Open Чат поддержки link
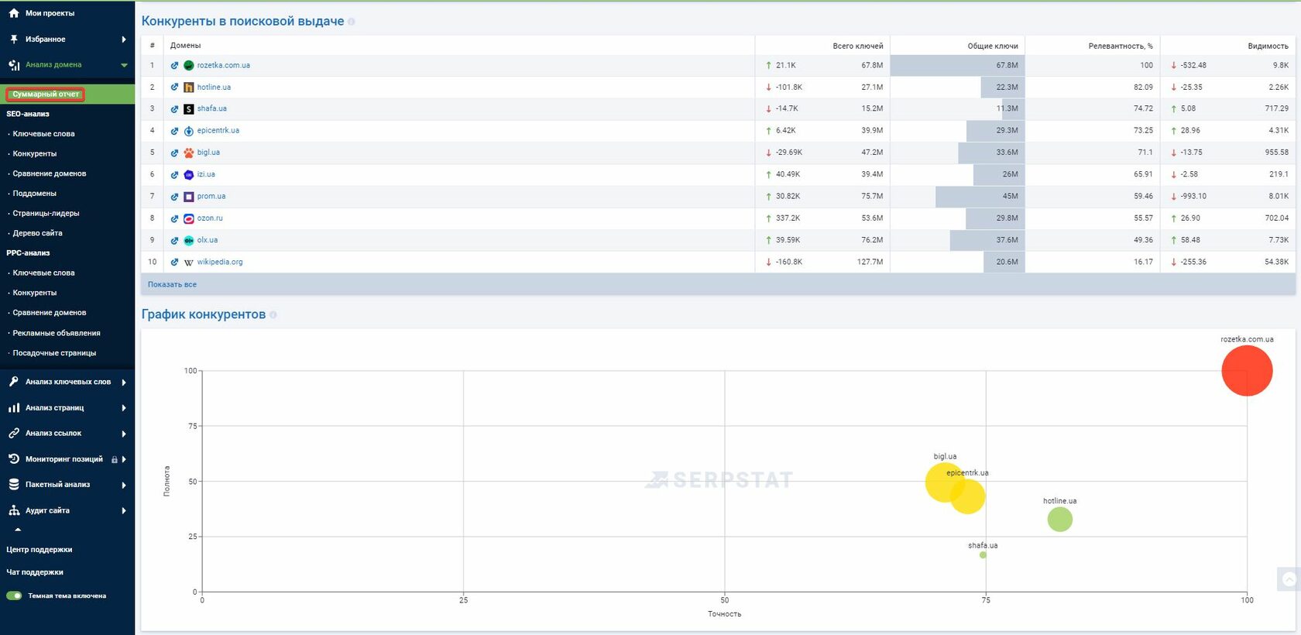Viewport: 1301px width, 635px height. pos(35,572)
